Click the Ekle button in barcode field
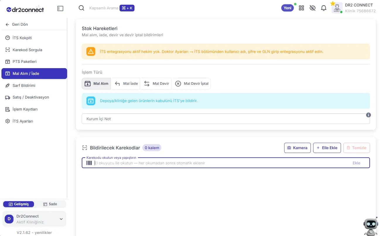 pos(356,163)
